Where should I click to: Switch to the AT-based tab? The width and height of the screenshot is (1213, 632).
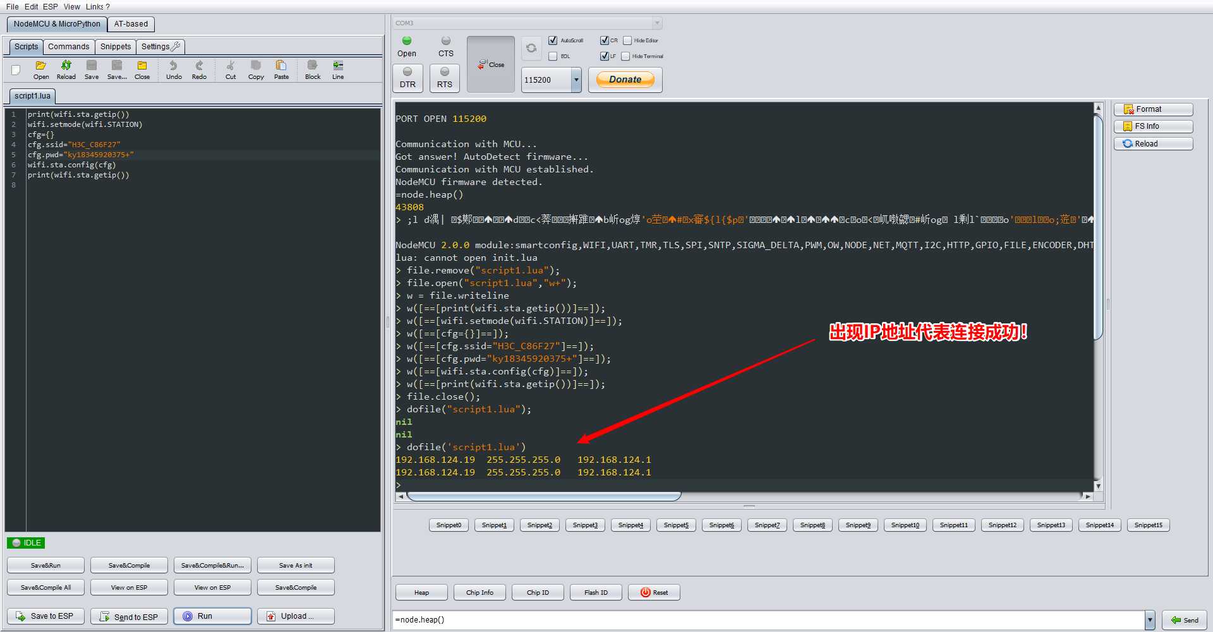131,24
